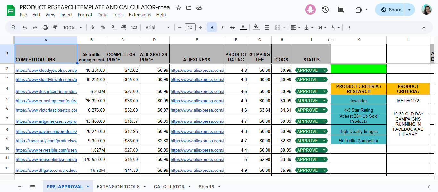Expand the APPROVE status dropdown in row 2
Image resolution: width=438 pixels, height=192 pixels.
pyautogui.click(x=324, y=70)
